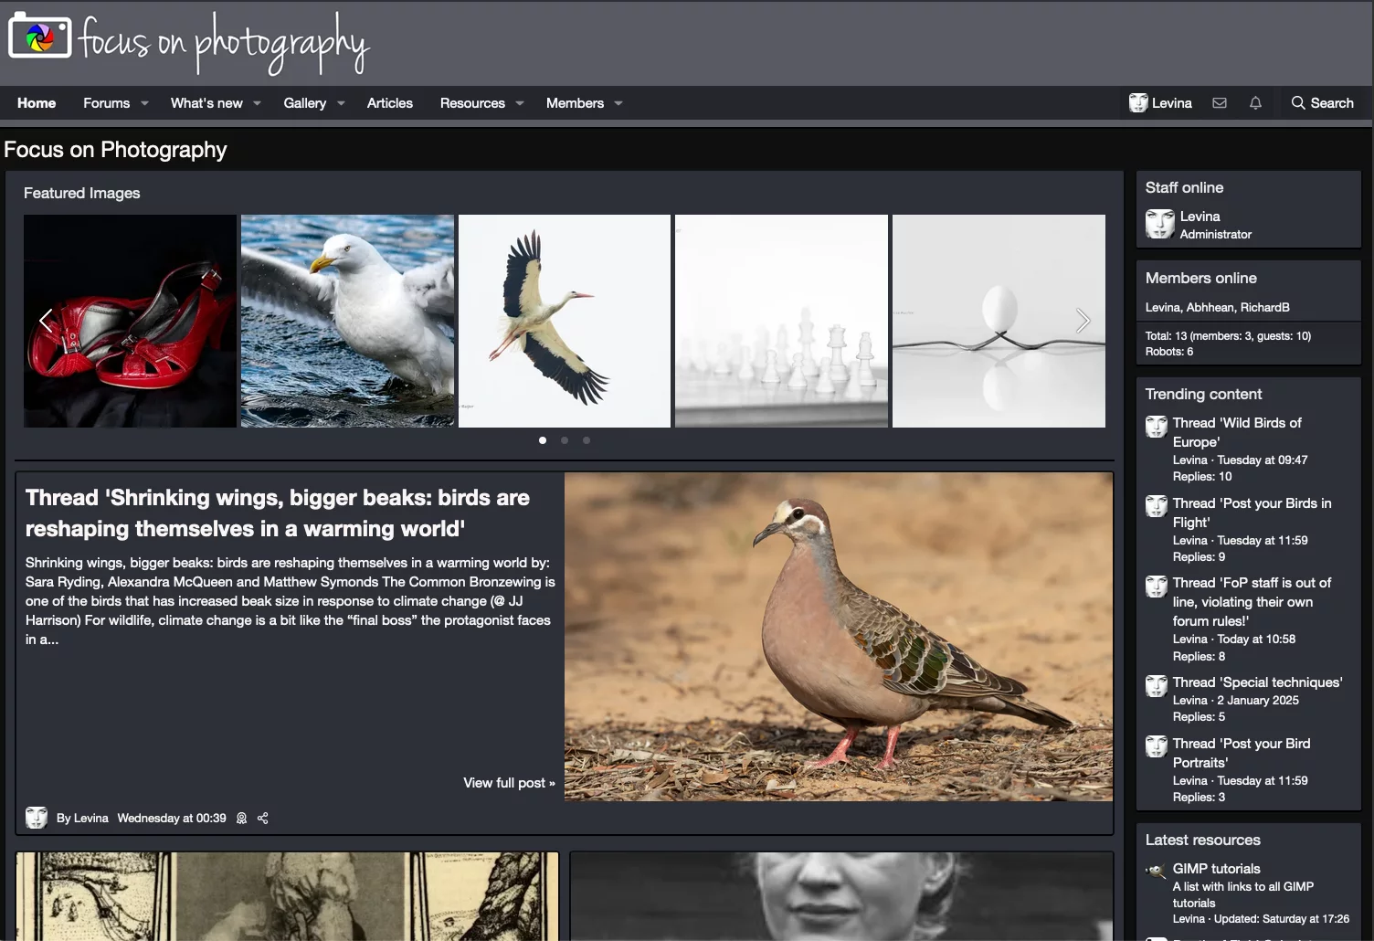
Task: Click the avatar next to 'Special techniques' thread
Action: 1157,686
